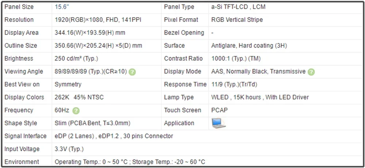
Task: Click the 250 cd/m² brightness value
Action: click(76, 58)
